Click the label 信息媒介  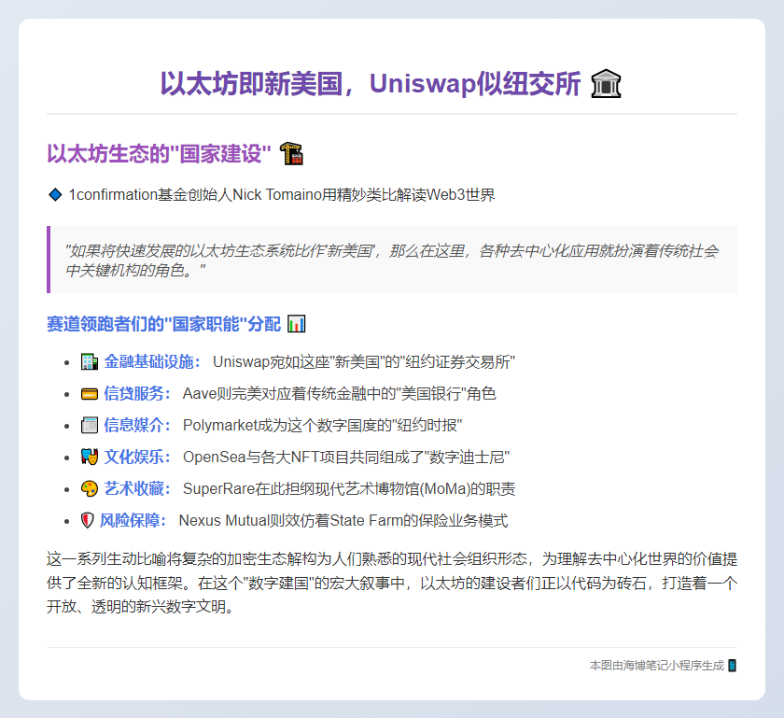pos(137,426)
